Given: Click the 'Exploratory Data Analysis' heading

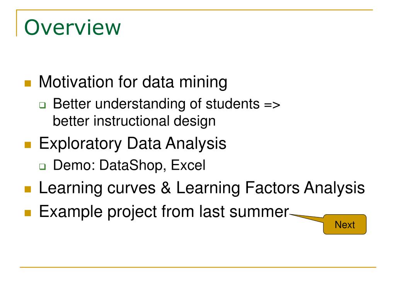Looking at the screenshot, I should tap(133, 143).
